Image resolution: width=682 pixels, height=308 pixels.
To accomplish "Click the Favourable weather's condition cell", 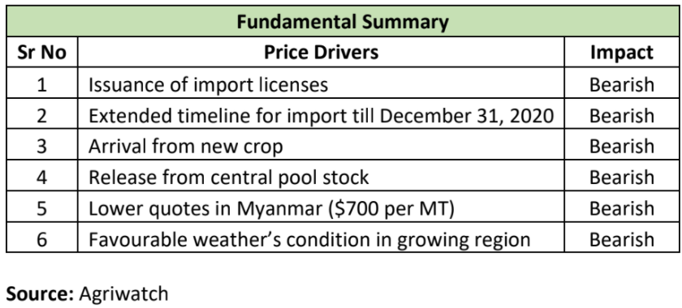I will pos(321,237).
